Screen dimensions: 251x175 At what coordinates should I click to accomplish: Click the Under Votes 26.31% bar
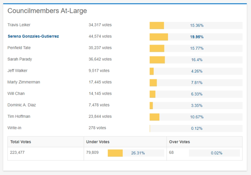tap(136, 153)
